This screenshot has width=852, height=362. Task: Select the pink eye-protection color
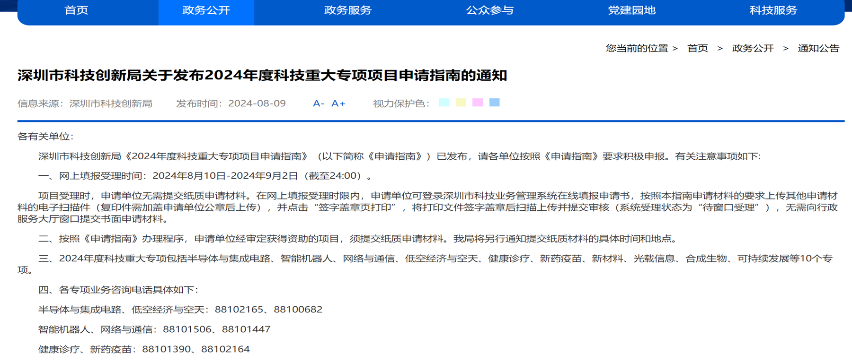point(478,103)
